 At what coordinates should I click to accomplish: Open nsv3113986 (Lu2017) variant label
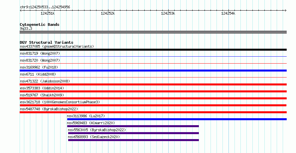point(86,116)
